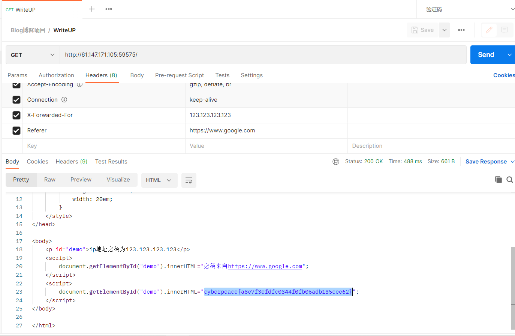Disable the X-Forwarded-For header
This screenshot has width=515, height=336.
tap(16, 115)
